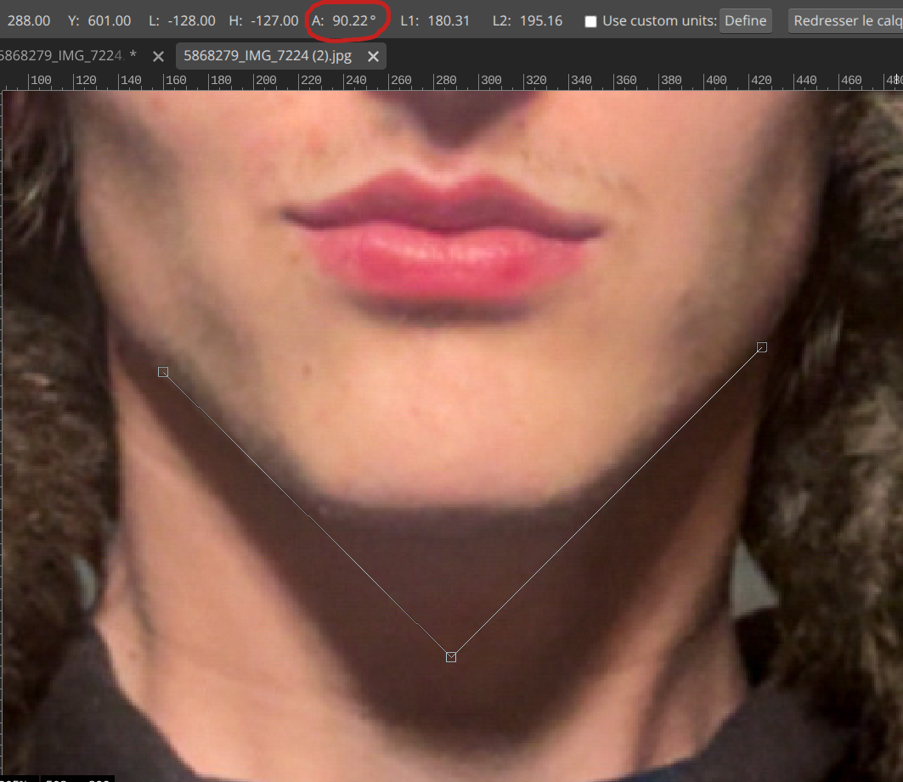This screenshot has width=903, height=782.
Task: Switch to the first 5868279_IMG_7224 tab
Action: click(x=64, y=56)
